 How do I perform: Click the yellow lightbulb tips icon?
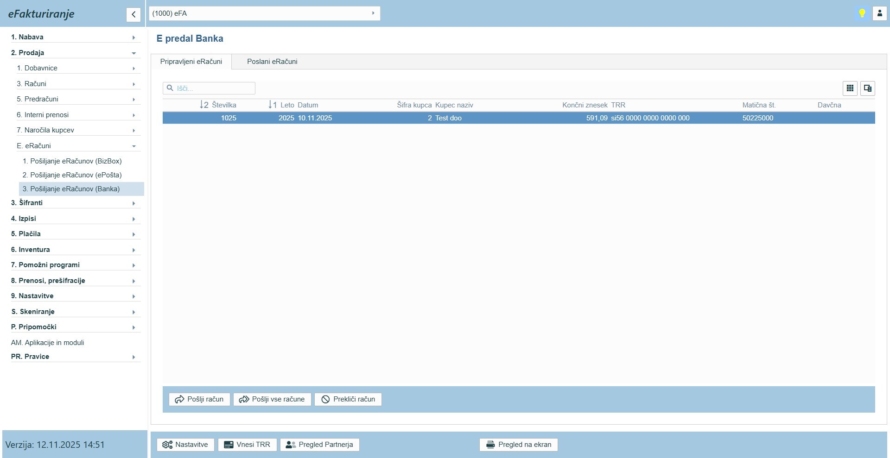pyautogui.click(x=862, y=13)
